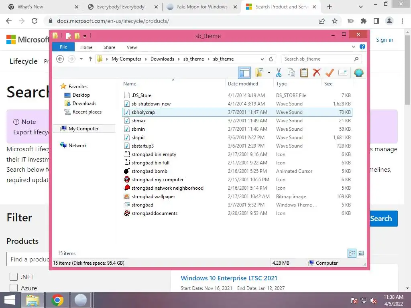The height and width of the screenshot is (308, 411).
Task: Select the strongbaddocuments icon file
Action: point(237,213)
